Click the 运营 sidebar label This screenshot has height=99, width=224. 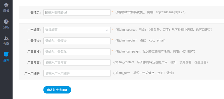[6, 60]
